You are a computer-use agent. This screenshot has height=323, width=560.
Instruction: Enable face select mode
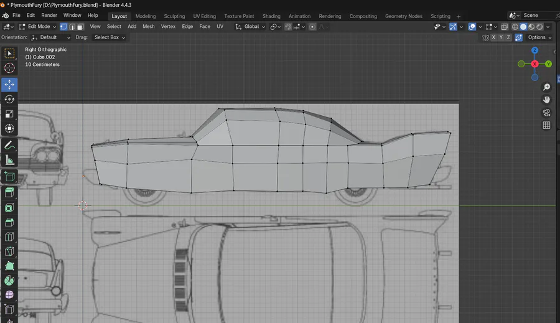(80, 27)
